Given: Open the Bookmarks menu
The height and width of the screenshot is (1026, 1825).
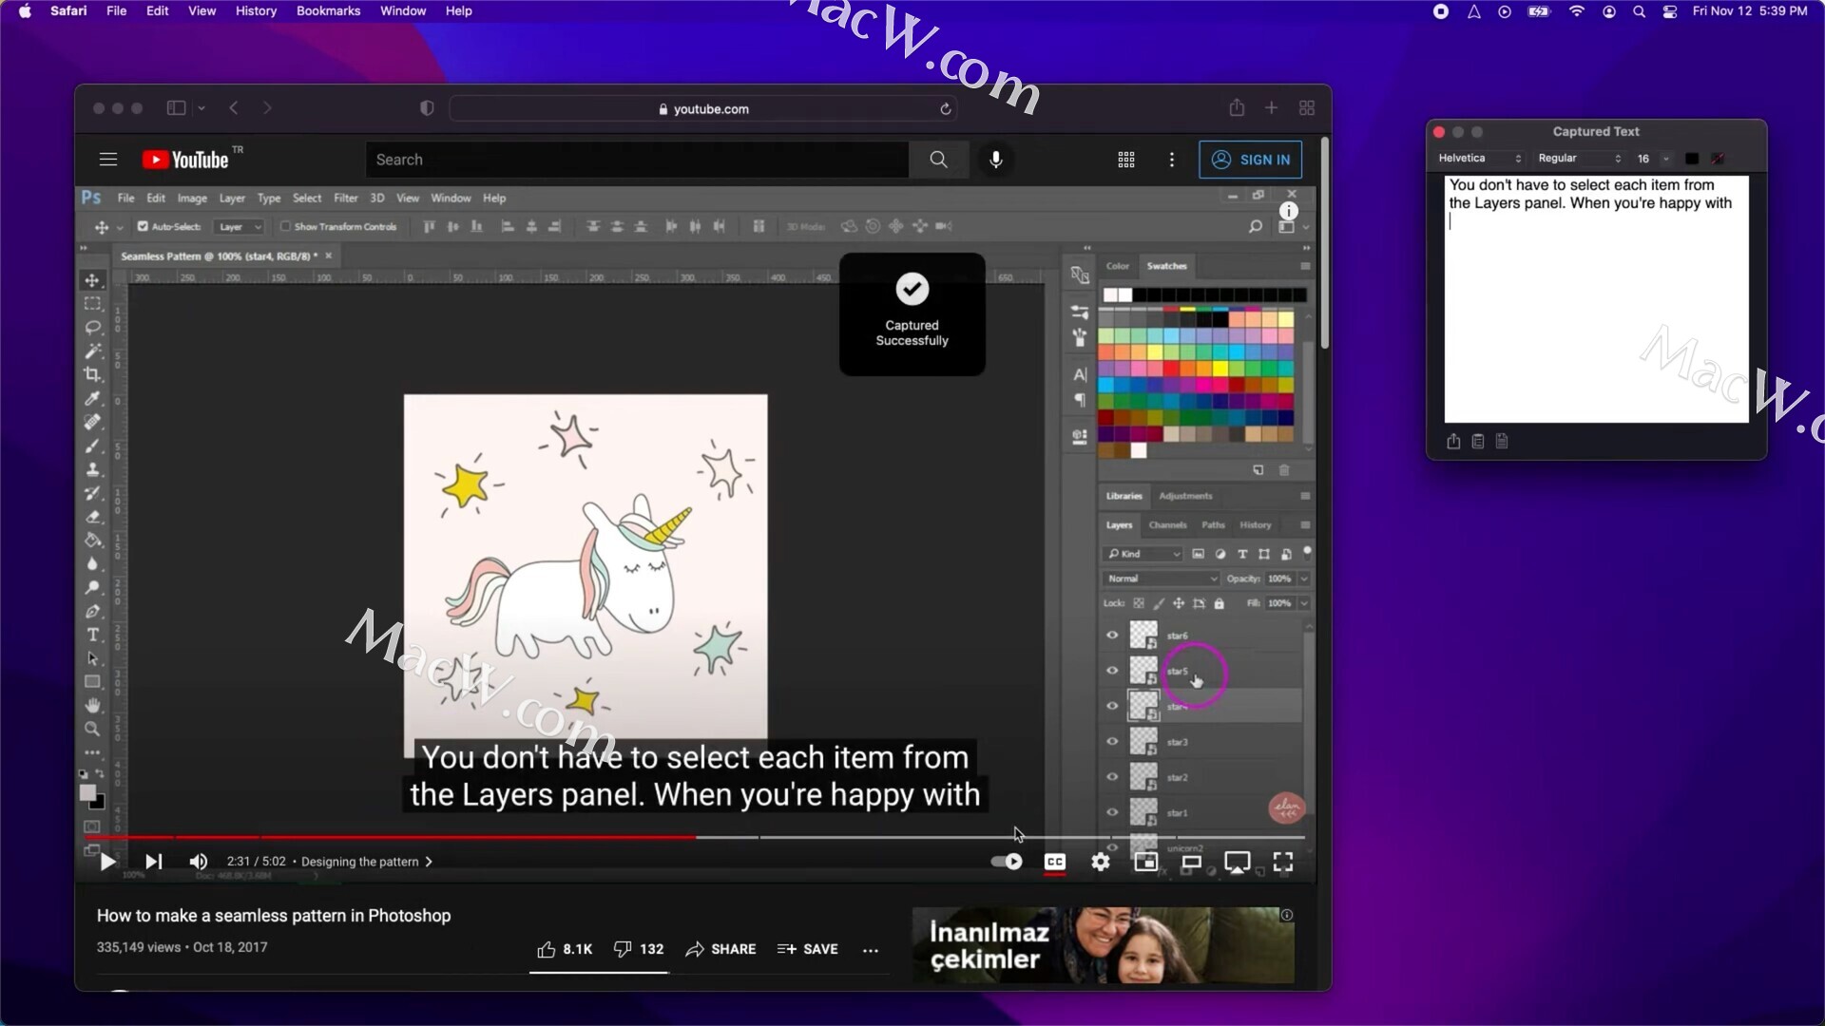Looking at the screenshot, I should (328, 11).
